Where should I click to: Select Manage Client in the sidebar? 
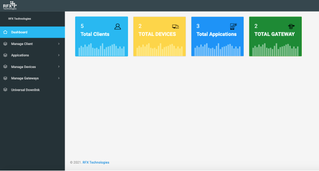32,44
